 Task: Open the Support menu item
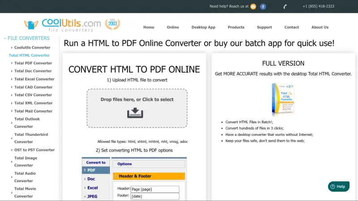pos(264,27)
